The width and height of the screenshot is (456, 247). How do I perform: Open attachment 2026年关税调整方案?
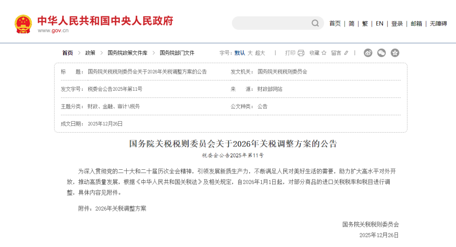[x=121, y=209]
